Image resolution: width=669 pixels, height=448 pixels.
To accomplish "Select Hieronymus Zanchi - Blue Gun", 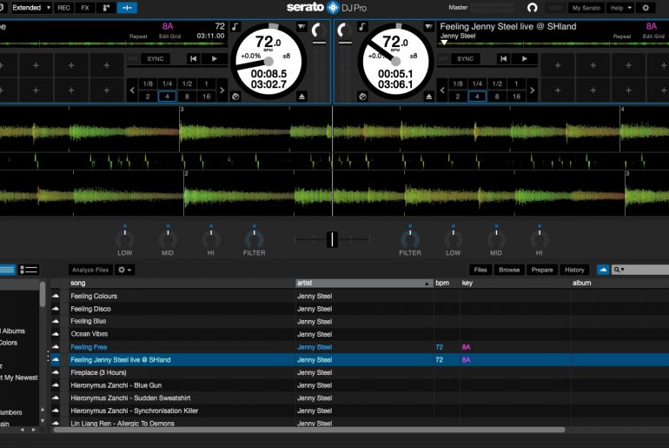I will [x=116, y=385].
